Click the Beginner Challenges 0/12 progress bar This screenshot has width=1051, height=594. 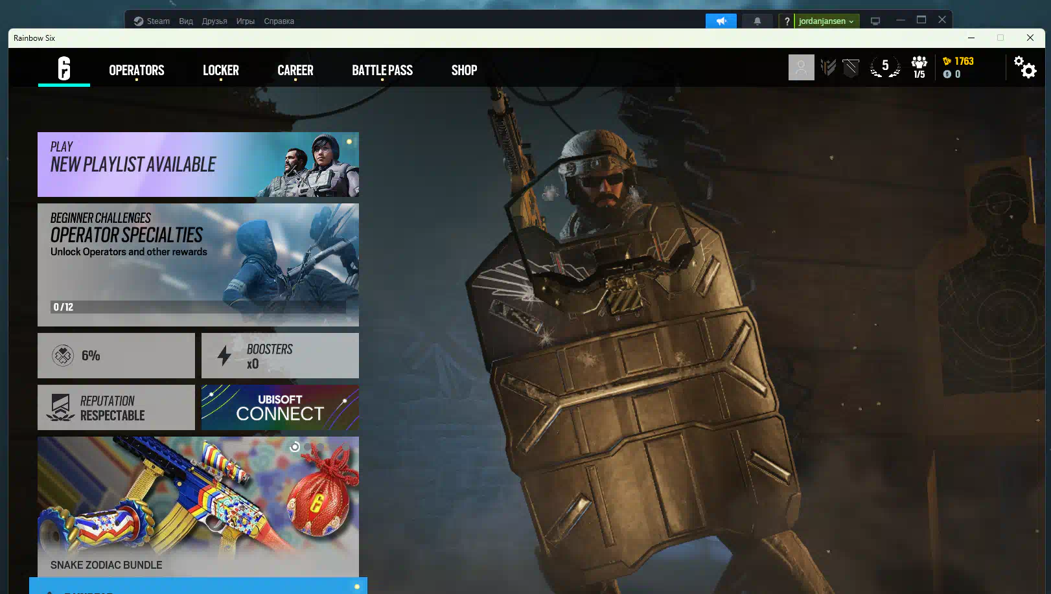[198, 307]
